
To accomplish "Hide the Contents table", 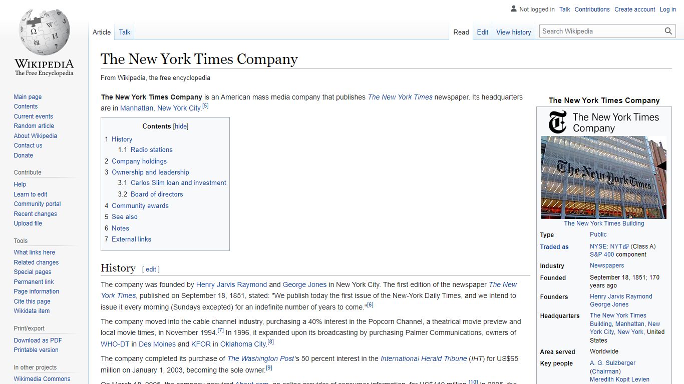I will (181, 126).
